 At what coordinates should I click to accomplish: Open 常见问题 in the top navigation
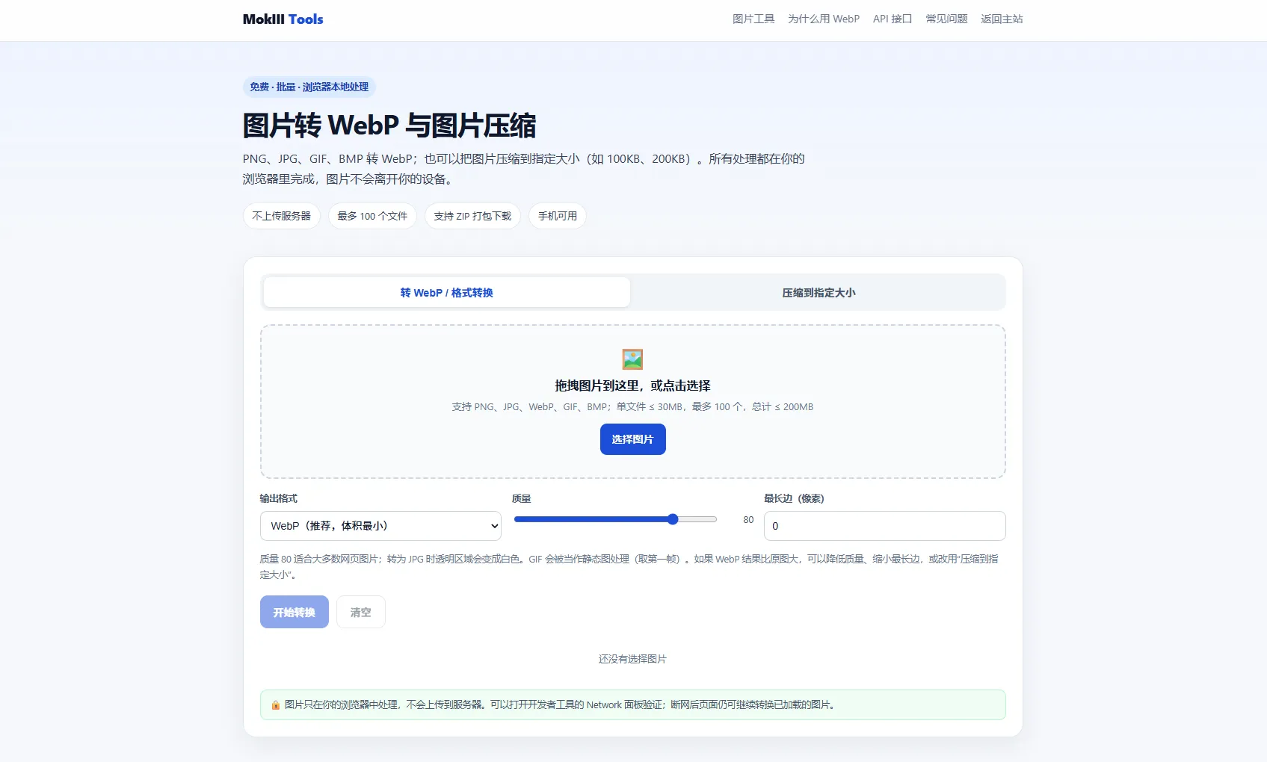pos(946,19)
